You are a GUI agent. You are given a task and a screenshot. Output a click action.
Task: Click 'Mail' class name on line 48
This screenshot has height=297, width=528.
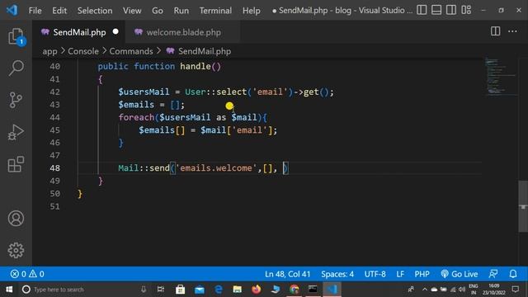[x=129, y=168]
